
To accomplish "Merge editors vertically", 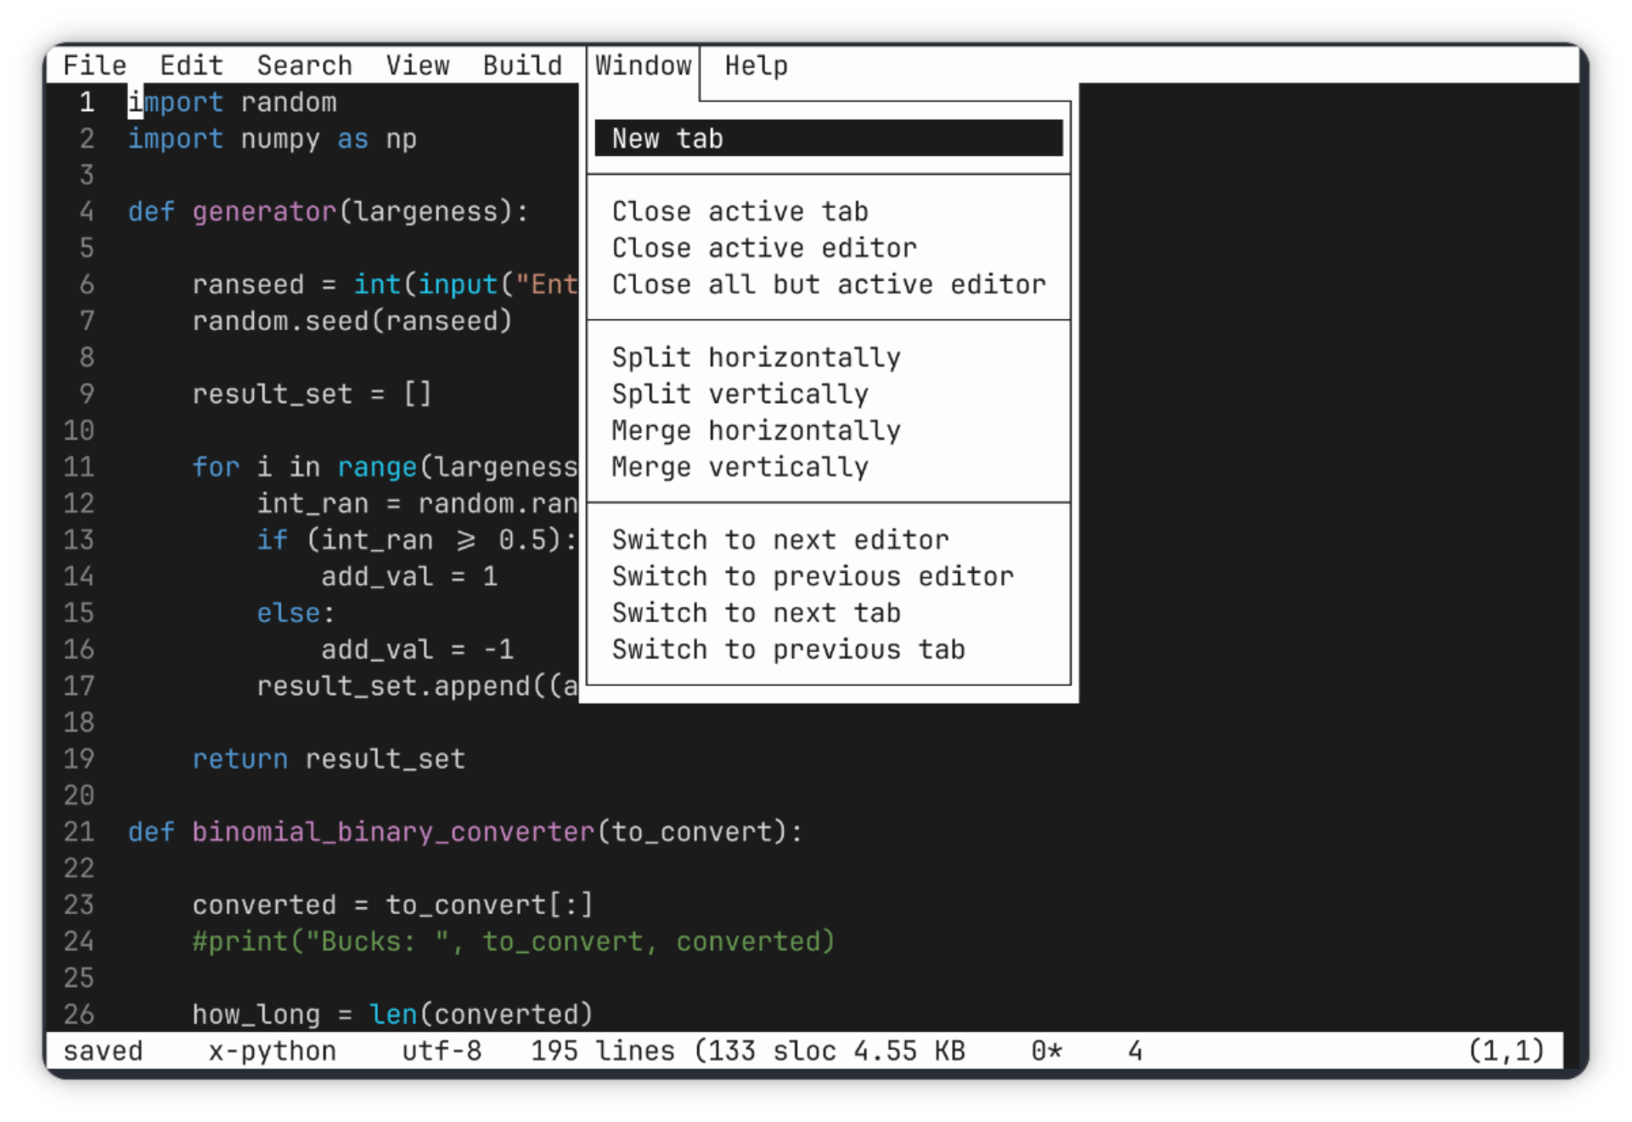I will (x=740, y=467).
